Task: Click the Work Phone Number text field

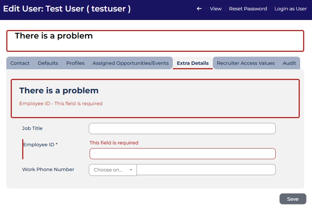Action: [206, 170]
